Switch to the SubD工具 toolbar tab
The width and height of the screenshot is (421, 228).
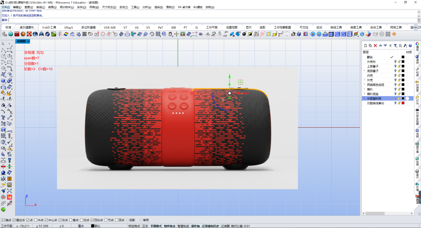pyautogui.click(x=49, y=27)
